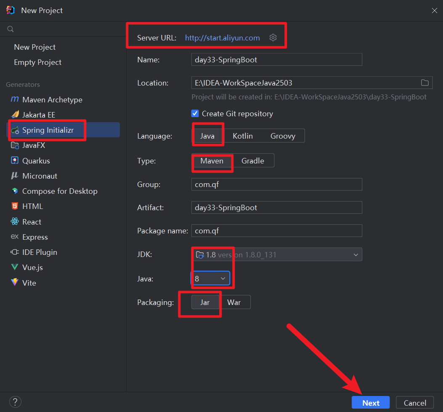Select Vite generator entry

coord(29,283)
